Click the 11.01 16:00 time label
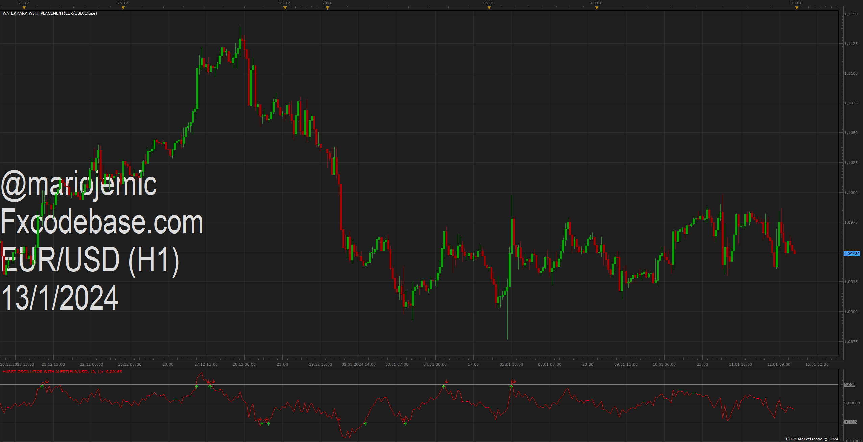The height and width of the screenshot is (442, 863). [740, 364]
